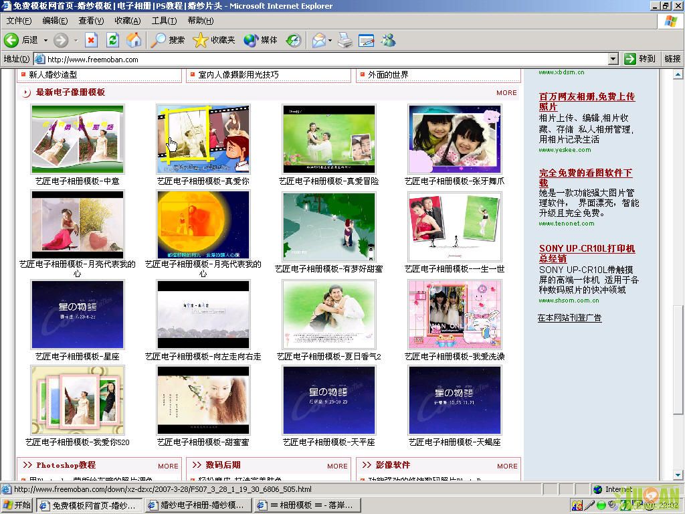This screenshot has width=685, height=514.
Task: Click MORE next to Photoshop教程
Action: click(x=168, y=466)
